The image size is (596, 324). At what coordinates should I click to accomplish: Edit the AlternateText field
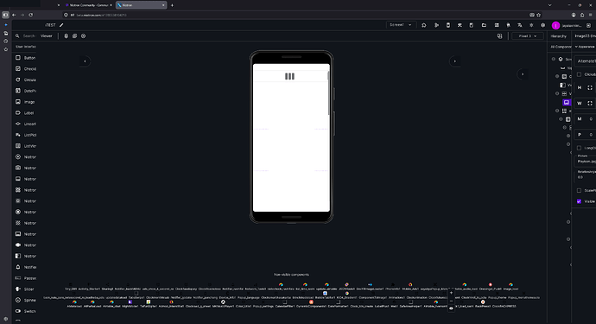(585, 60)
